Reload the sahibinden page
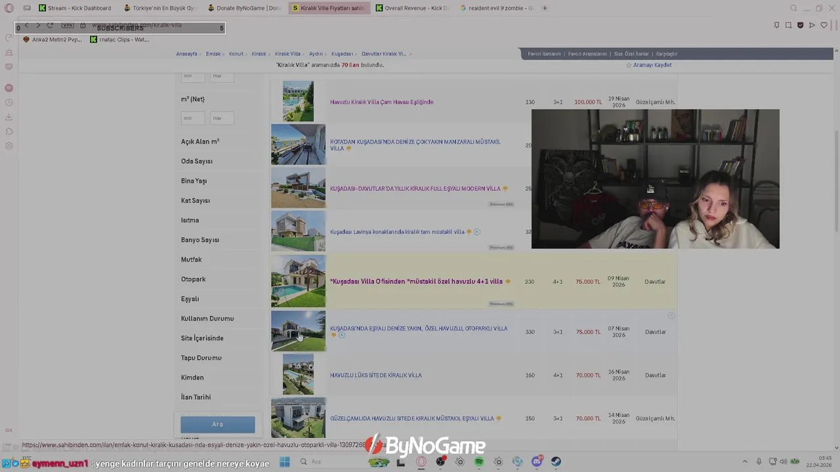 click(x=50, y=25)
